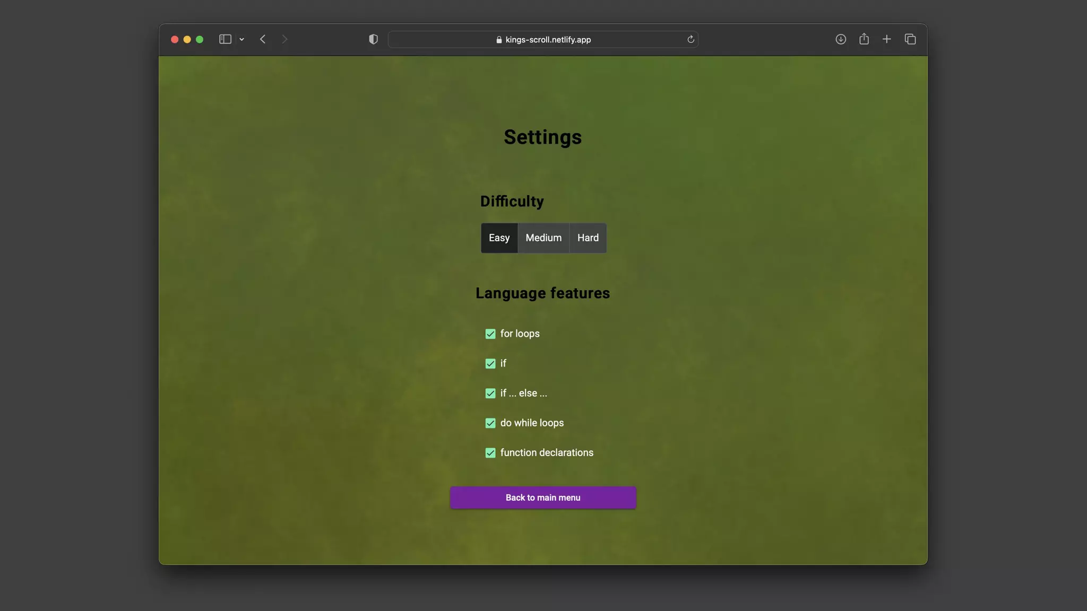Toggle the Safari sidebar icon
Viewport: 1087px width, 611px height.
point(225,39)
